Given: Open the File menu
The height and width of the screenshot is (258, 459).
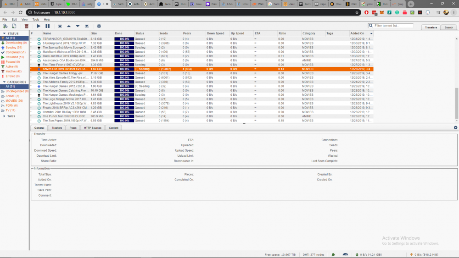Looking at the screenshot, I should 5,20.
